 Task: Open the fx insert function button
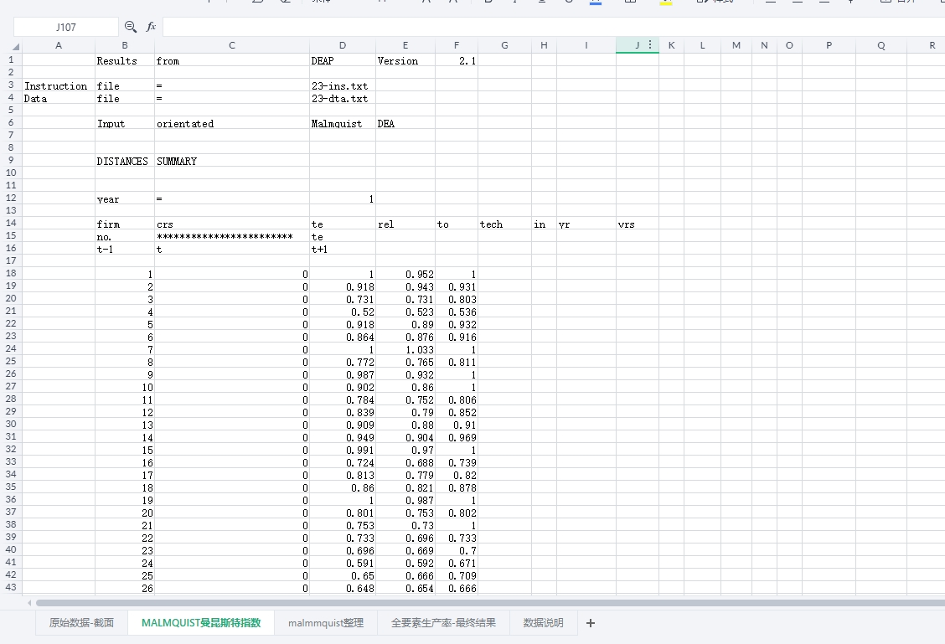tap(151, 27)
